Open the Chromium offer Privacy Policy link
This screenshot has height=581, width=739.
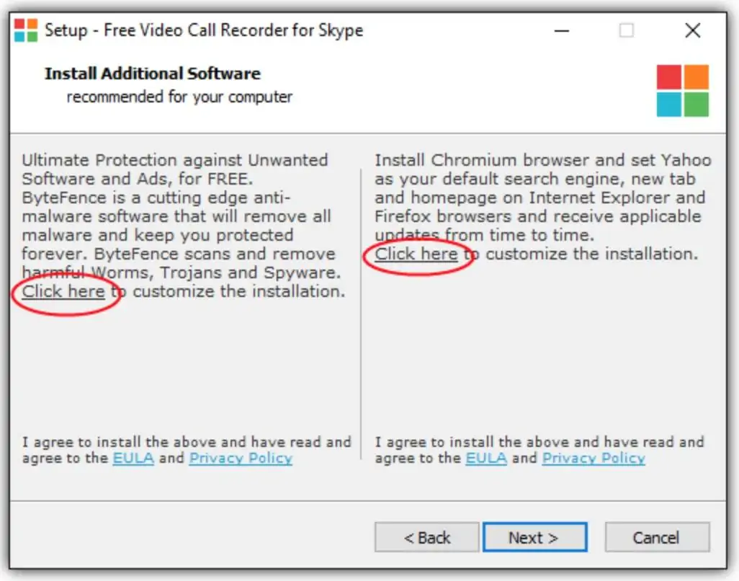click(x=594, y=458)
